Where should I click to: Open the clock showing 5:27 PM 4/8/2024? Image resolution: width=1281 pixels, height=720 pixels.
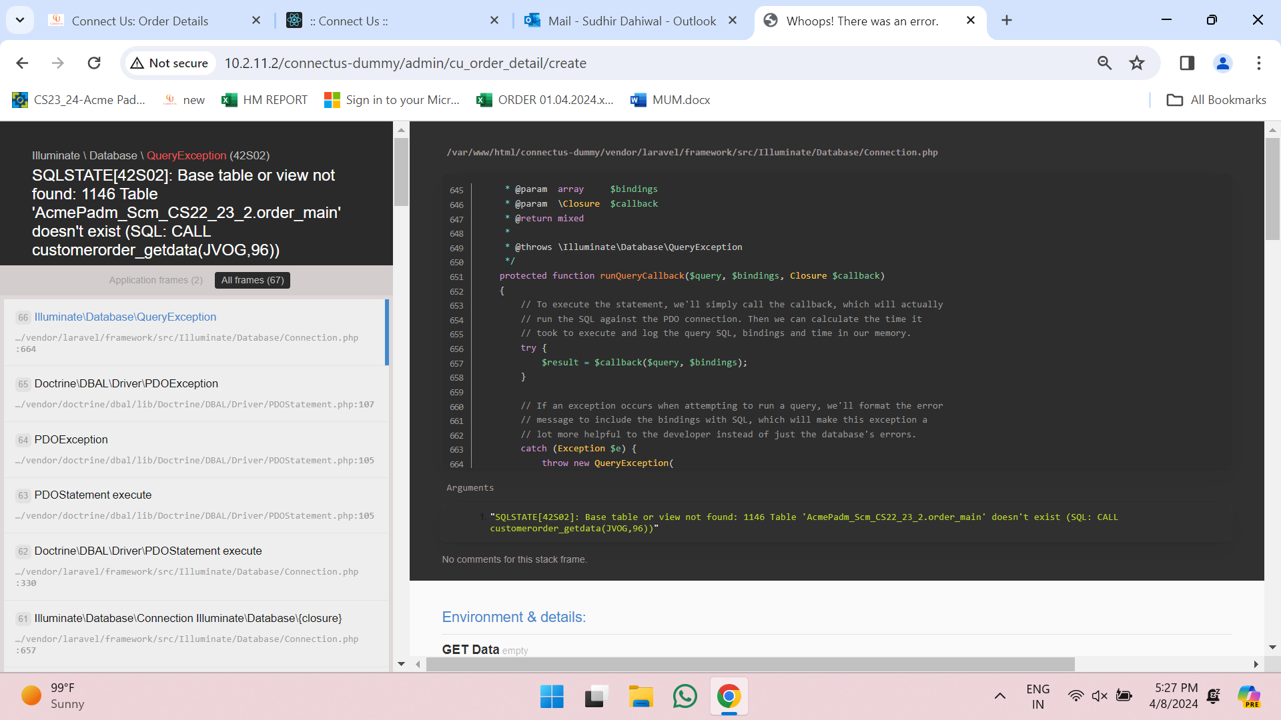tap(1174, 696)
